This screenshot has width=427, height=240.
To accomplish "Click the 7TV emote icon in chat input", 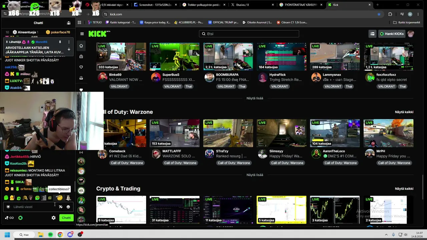I will coord(61,207).
